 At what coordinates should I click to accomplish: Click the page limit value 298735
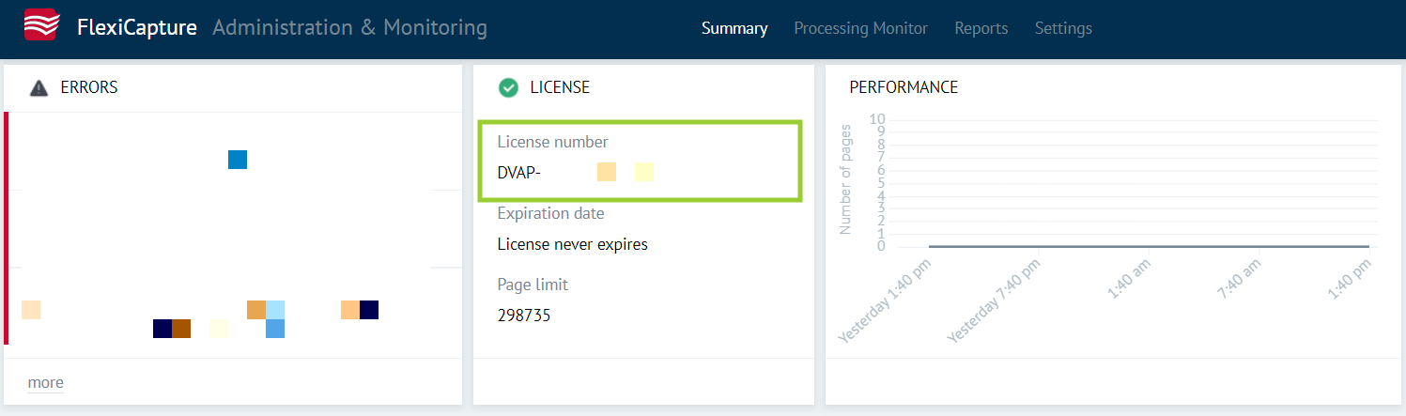(524, 316)
